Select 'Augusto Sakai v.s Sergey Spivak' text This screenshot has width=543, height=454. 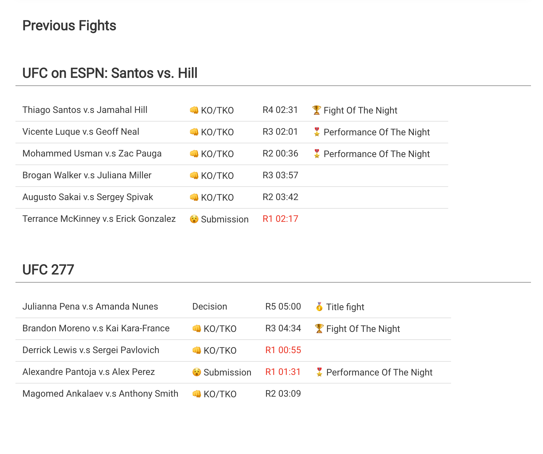88,197
